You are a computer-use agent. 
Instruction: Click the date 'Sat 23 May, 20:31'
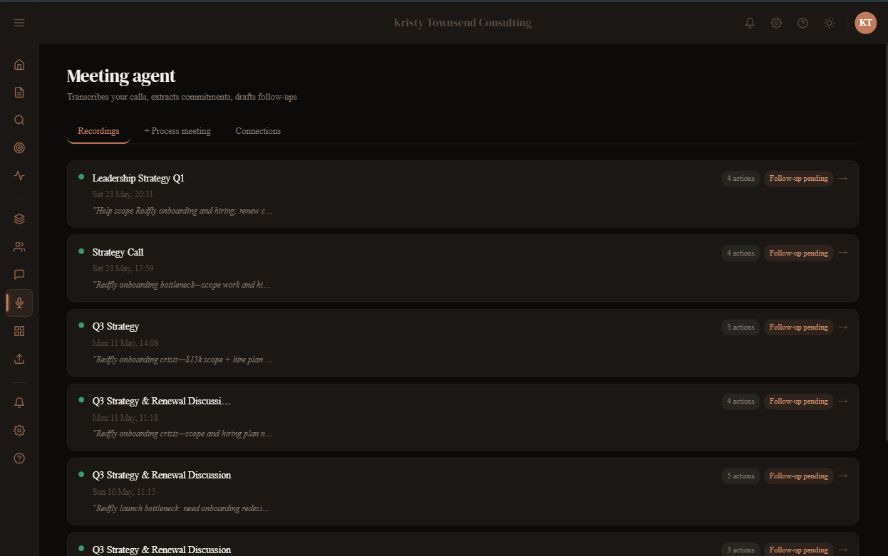(123, 194)
